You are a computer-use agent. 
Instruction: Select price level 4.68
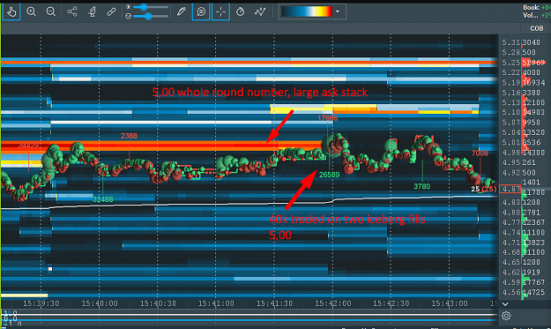[511, 252]
